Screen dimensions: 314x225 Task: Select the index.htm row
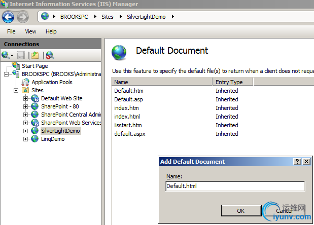[213, 108]
